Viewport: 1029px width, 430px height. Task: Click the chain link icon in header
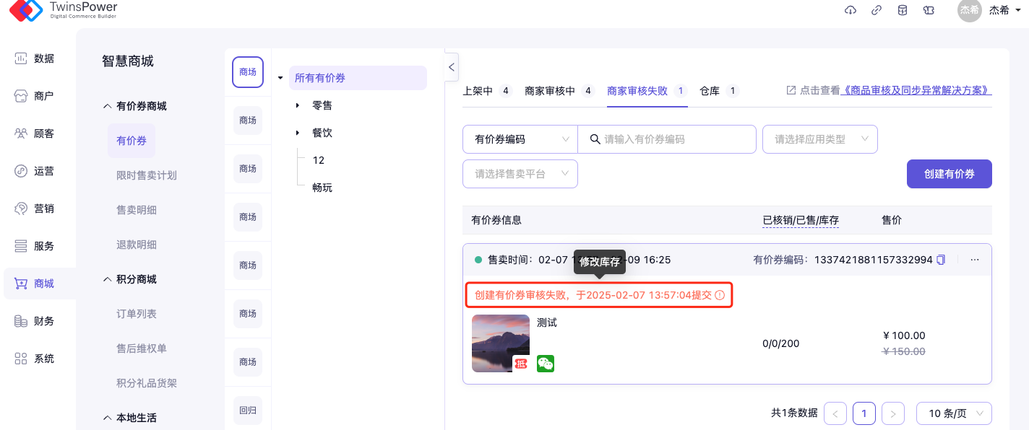pos(876,10)
